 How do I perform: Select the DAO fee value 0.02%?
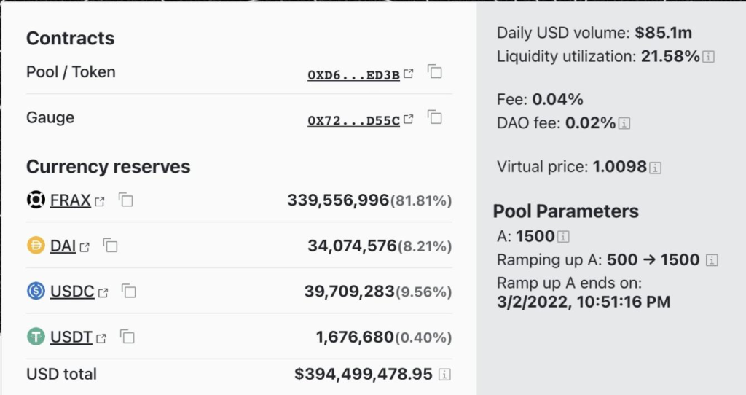590,122
